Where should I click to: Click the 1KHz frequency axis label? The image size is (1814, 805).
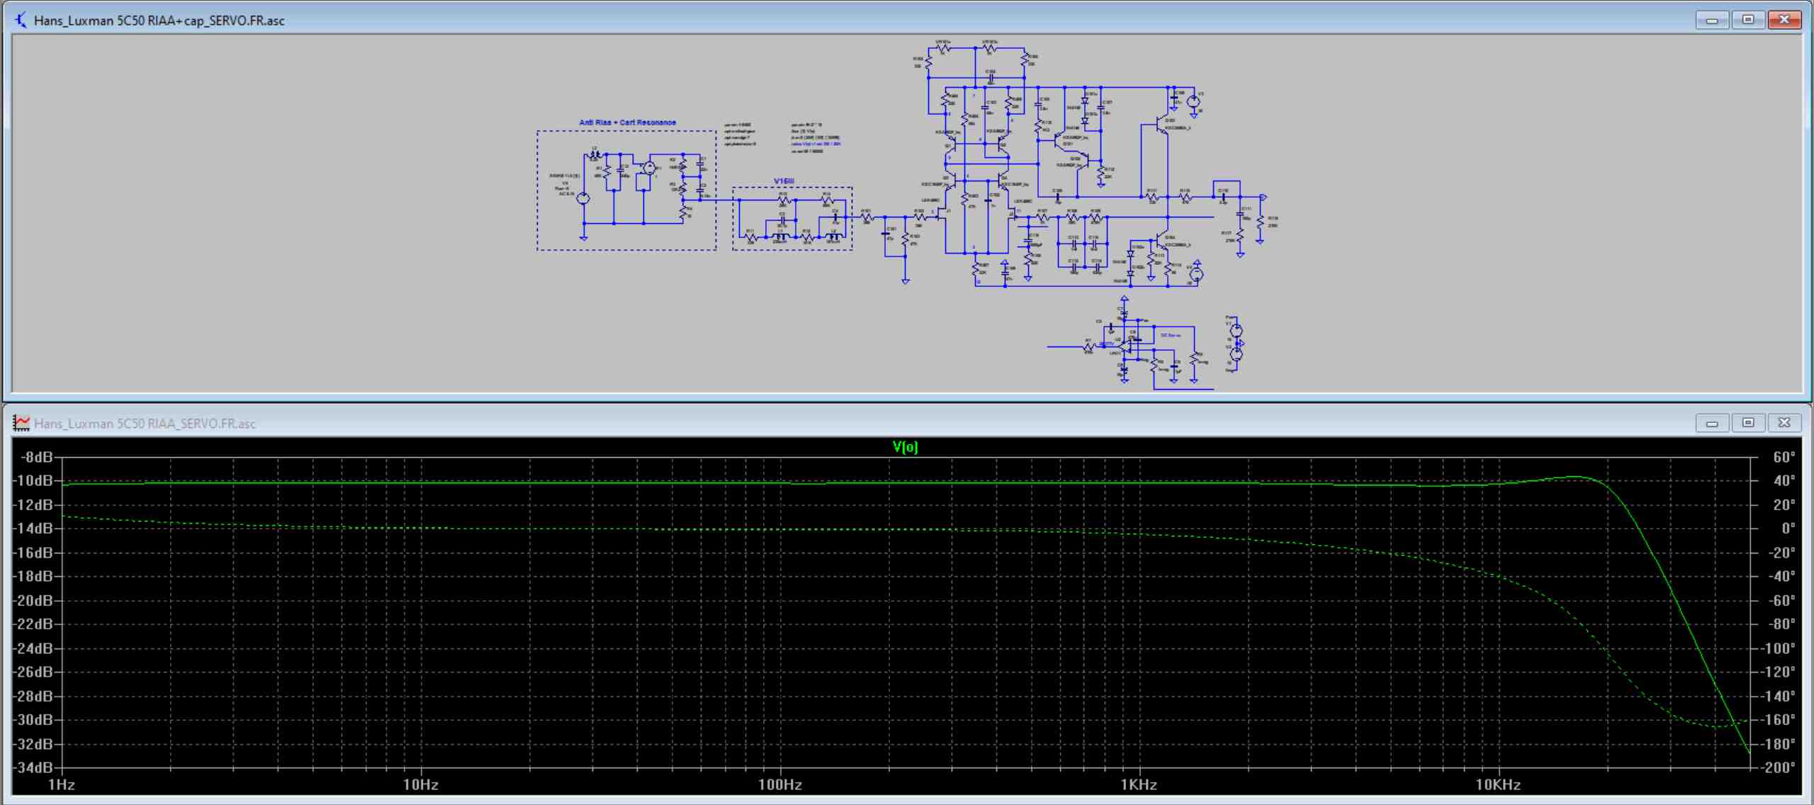1139,784
